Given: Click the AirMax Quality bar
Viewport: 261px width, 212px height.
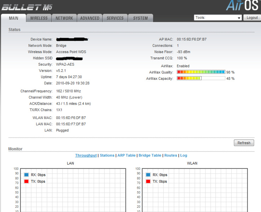Looking at the screenshot, I should coord(201,72).
